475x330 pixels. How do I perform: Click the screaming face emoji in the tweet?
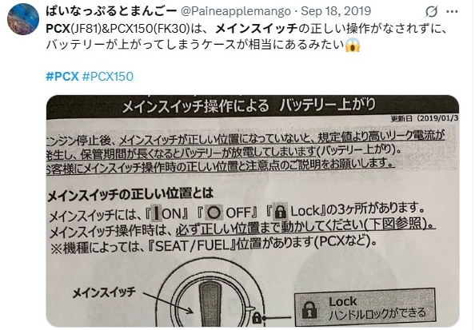[x=353, y=45]
